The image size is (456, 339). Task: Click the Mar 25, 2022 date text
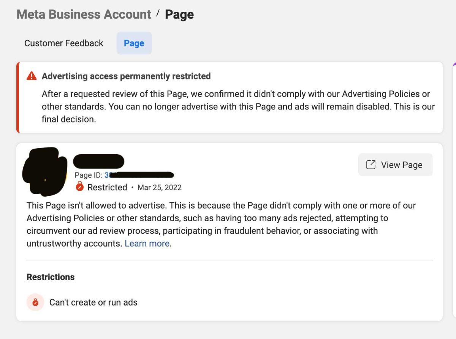tap(160, 187)
